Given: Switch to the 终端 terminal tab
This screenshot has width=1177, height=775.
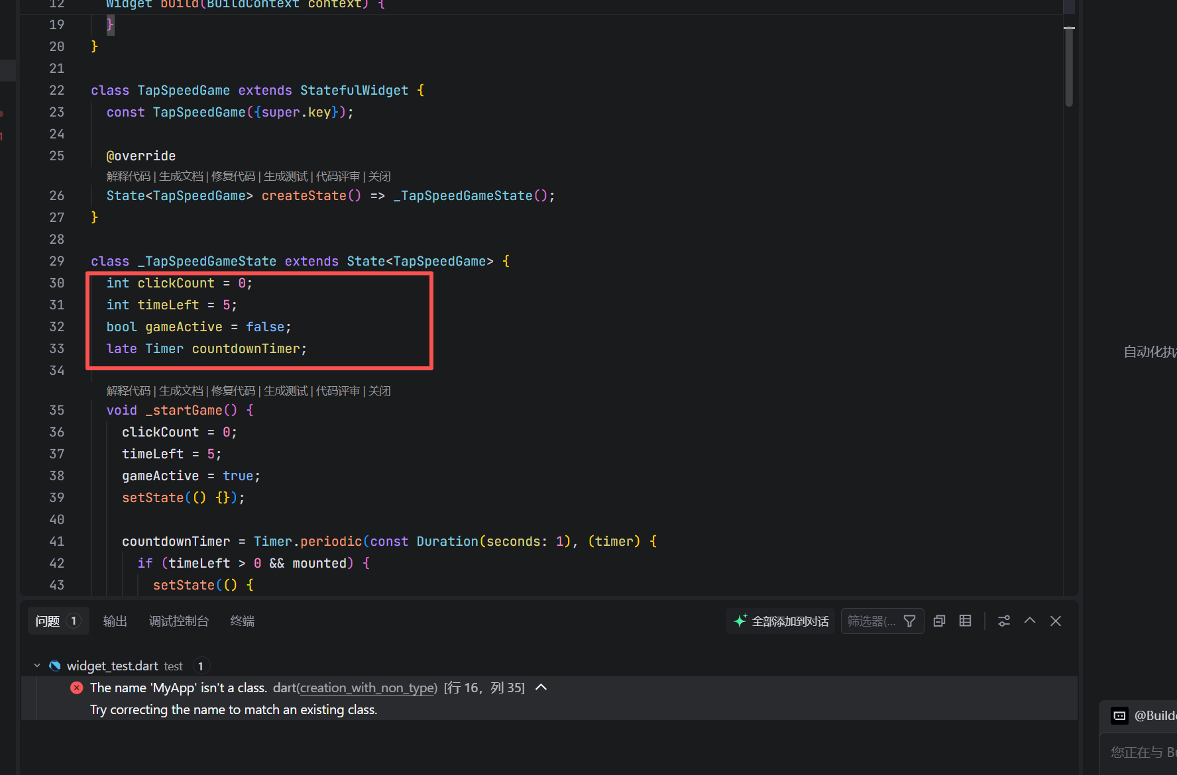Looking at the screenshot, I should [242, 621].
